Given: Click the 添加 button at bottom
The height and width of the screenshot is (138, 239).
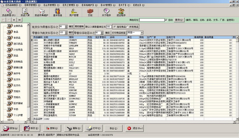Looking at the screenshot, I should 11,128.
